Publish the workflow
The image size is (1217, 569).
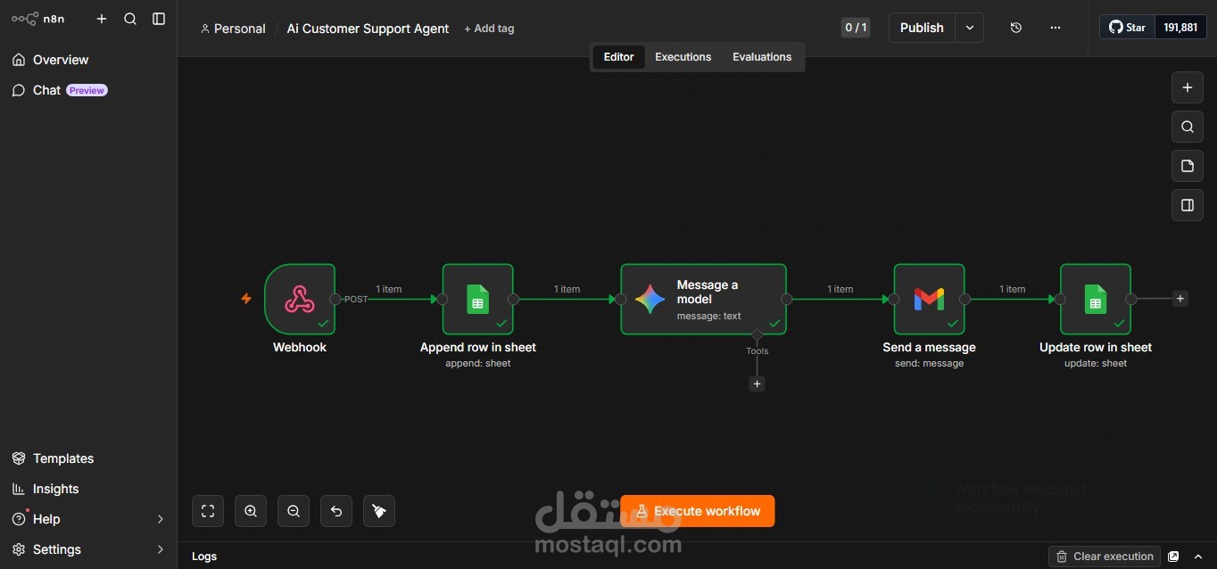click(922, 28)
